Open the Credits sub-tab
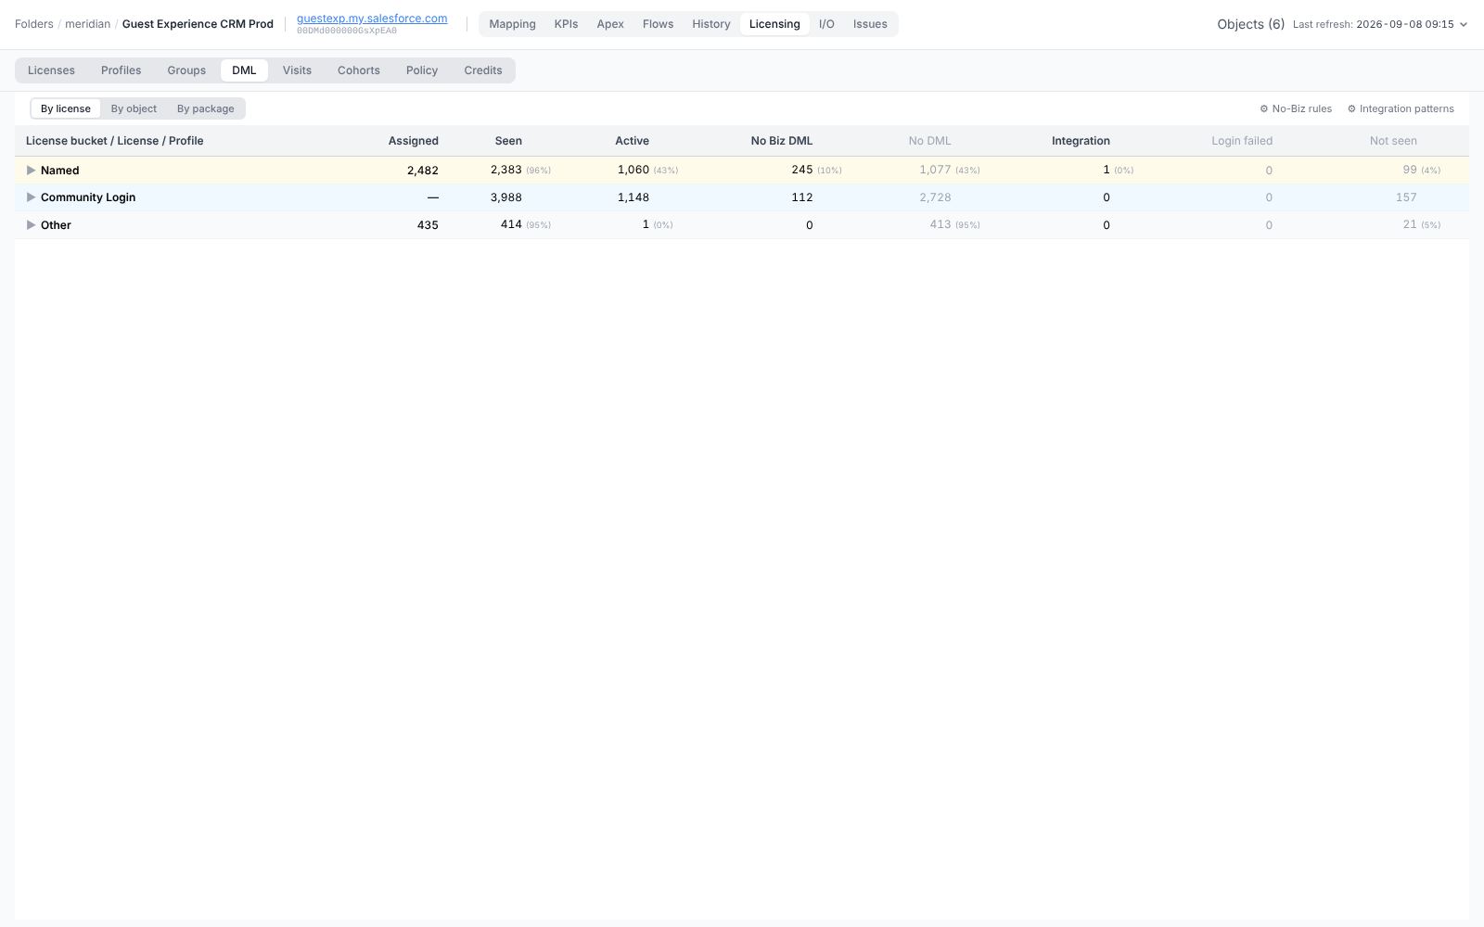The height and width of the screenshot is (927, 1484). 483,70
